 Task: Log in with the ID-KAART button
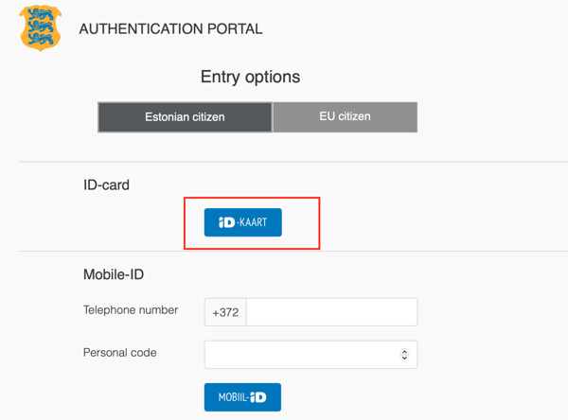[x=242, y=222]
